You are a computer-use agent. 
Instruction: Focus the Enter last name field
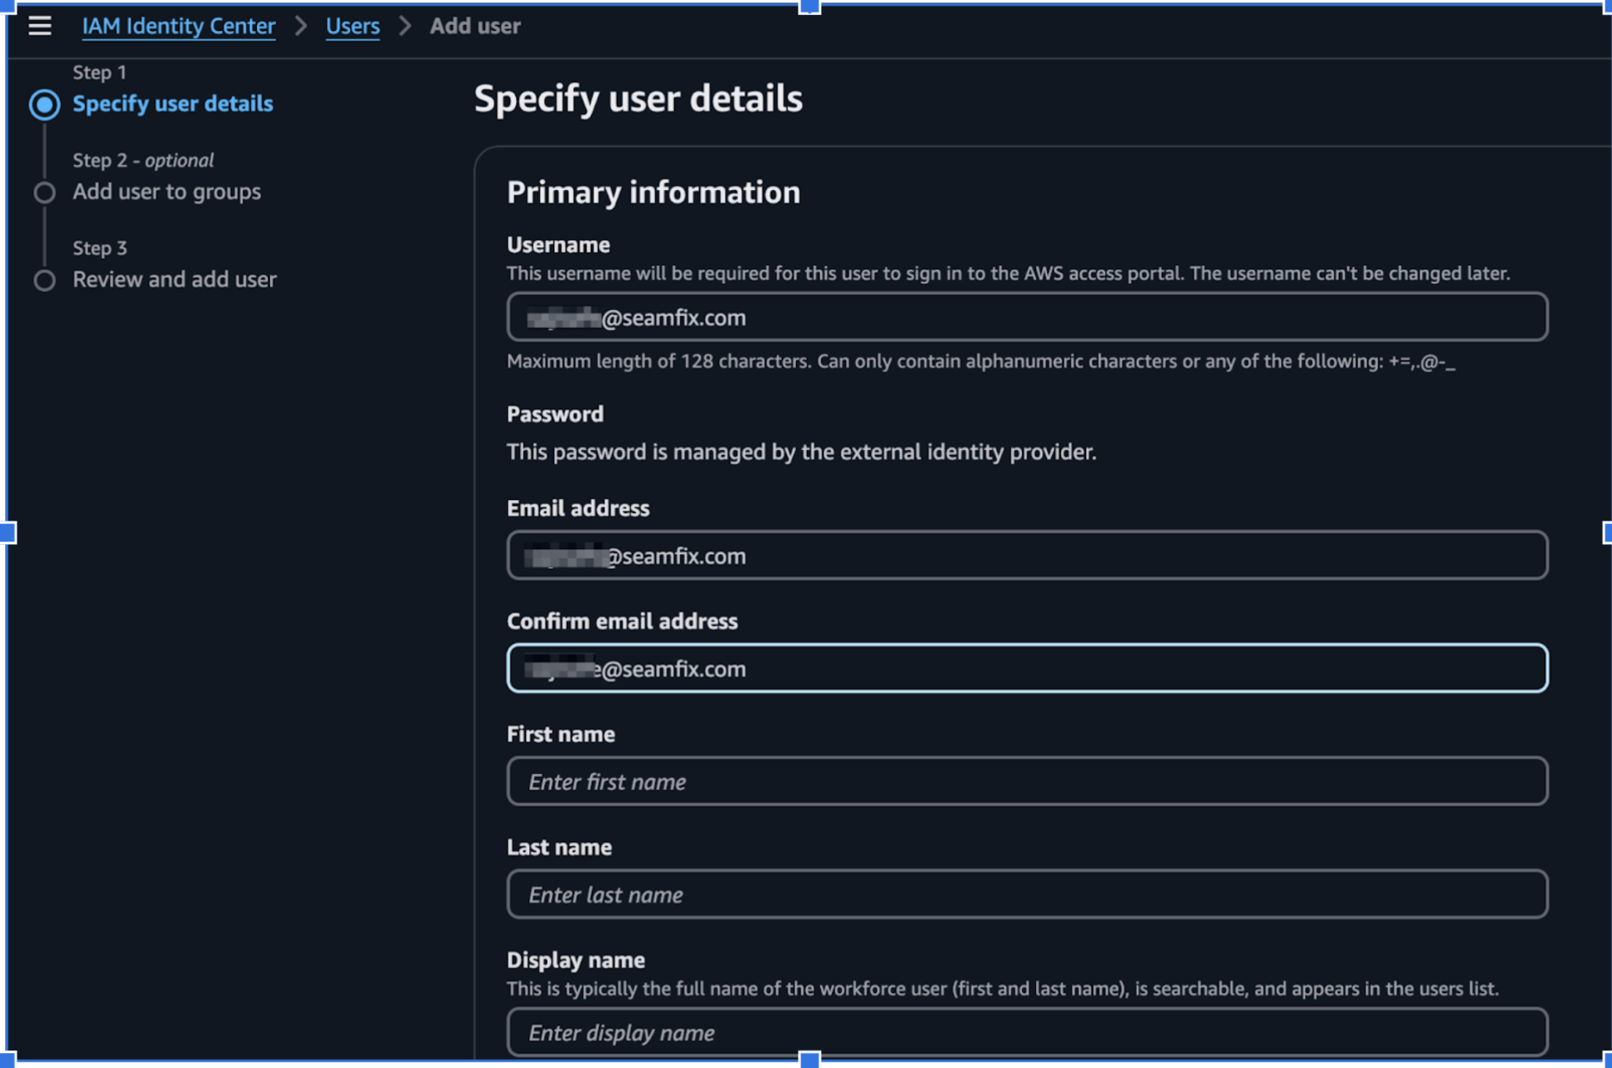coord(1027,894)
